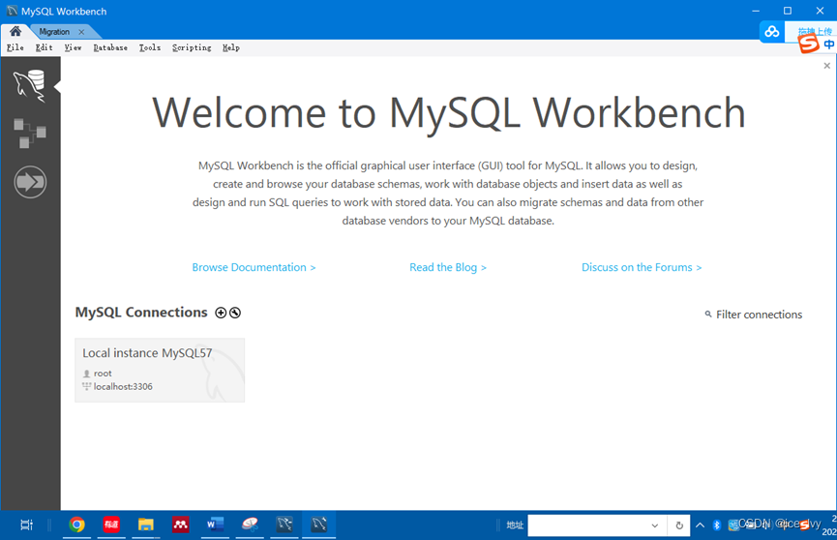Click localhost:3306 text on connection tile
837x540 pixels.
click(x=123, y=387)
